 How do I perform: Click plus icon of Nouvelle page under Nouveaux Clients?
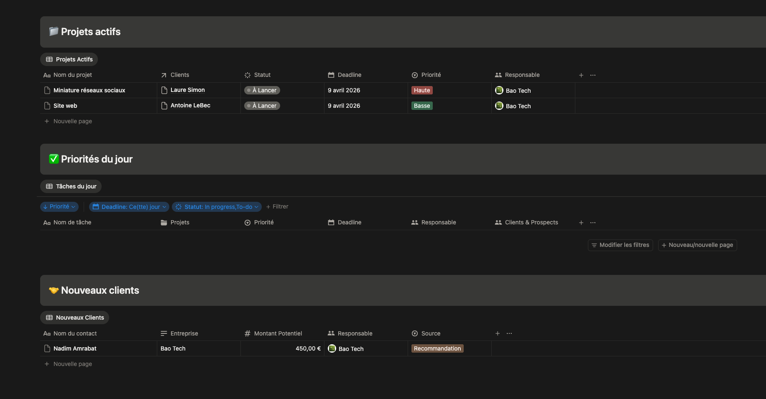(47, 364)
